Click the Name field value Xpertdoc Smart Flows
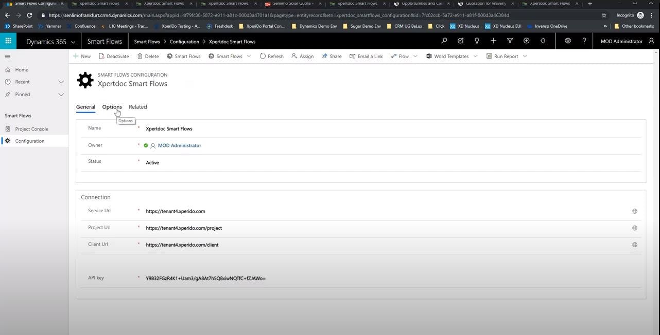The width and height of the screenshot is (660, 335). pos(169,129)
